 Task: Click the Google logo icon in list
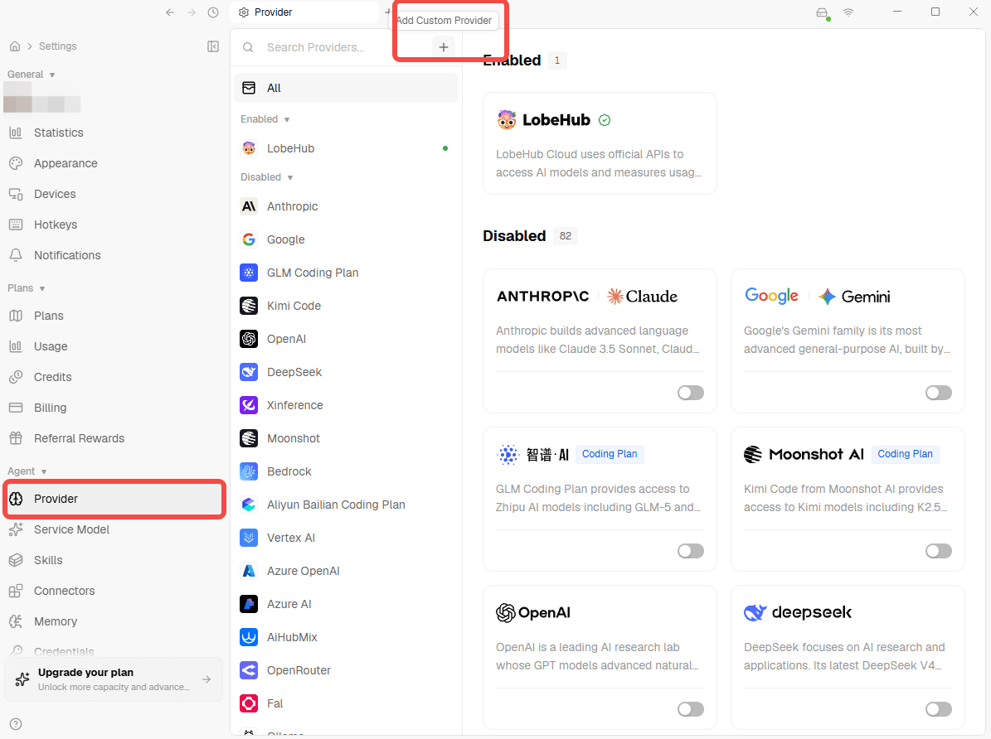pyautogui.click(x=249, y=239)
